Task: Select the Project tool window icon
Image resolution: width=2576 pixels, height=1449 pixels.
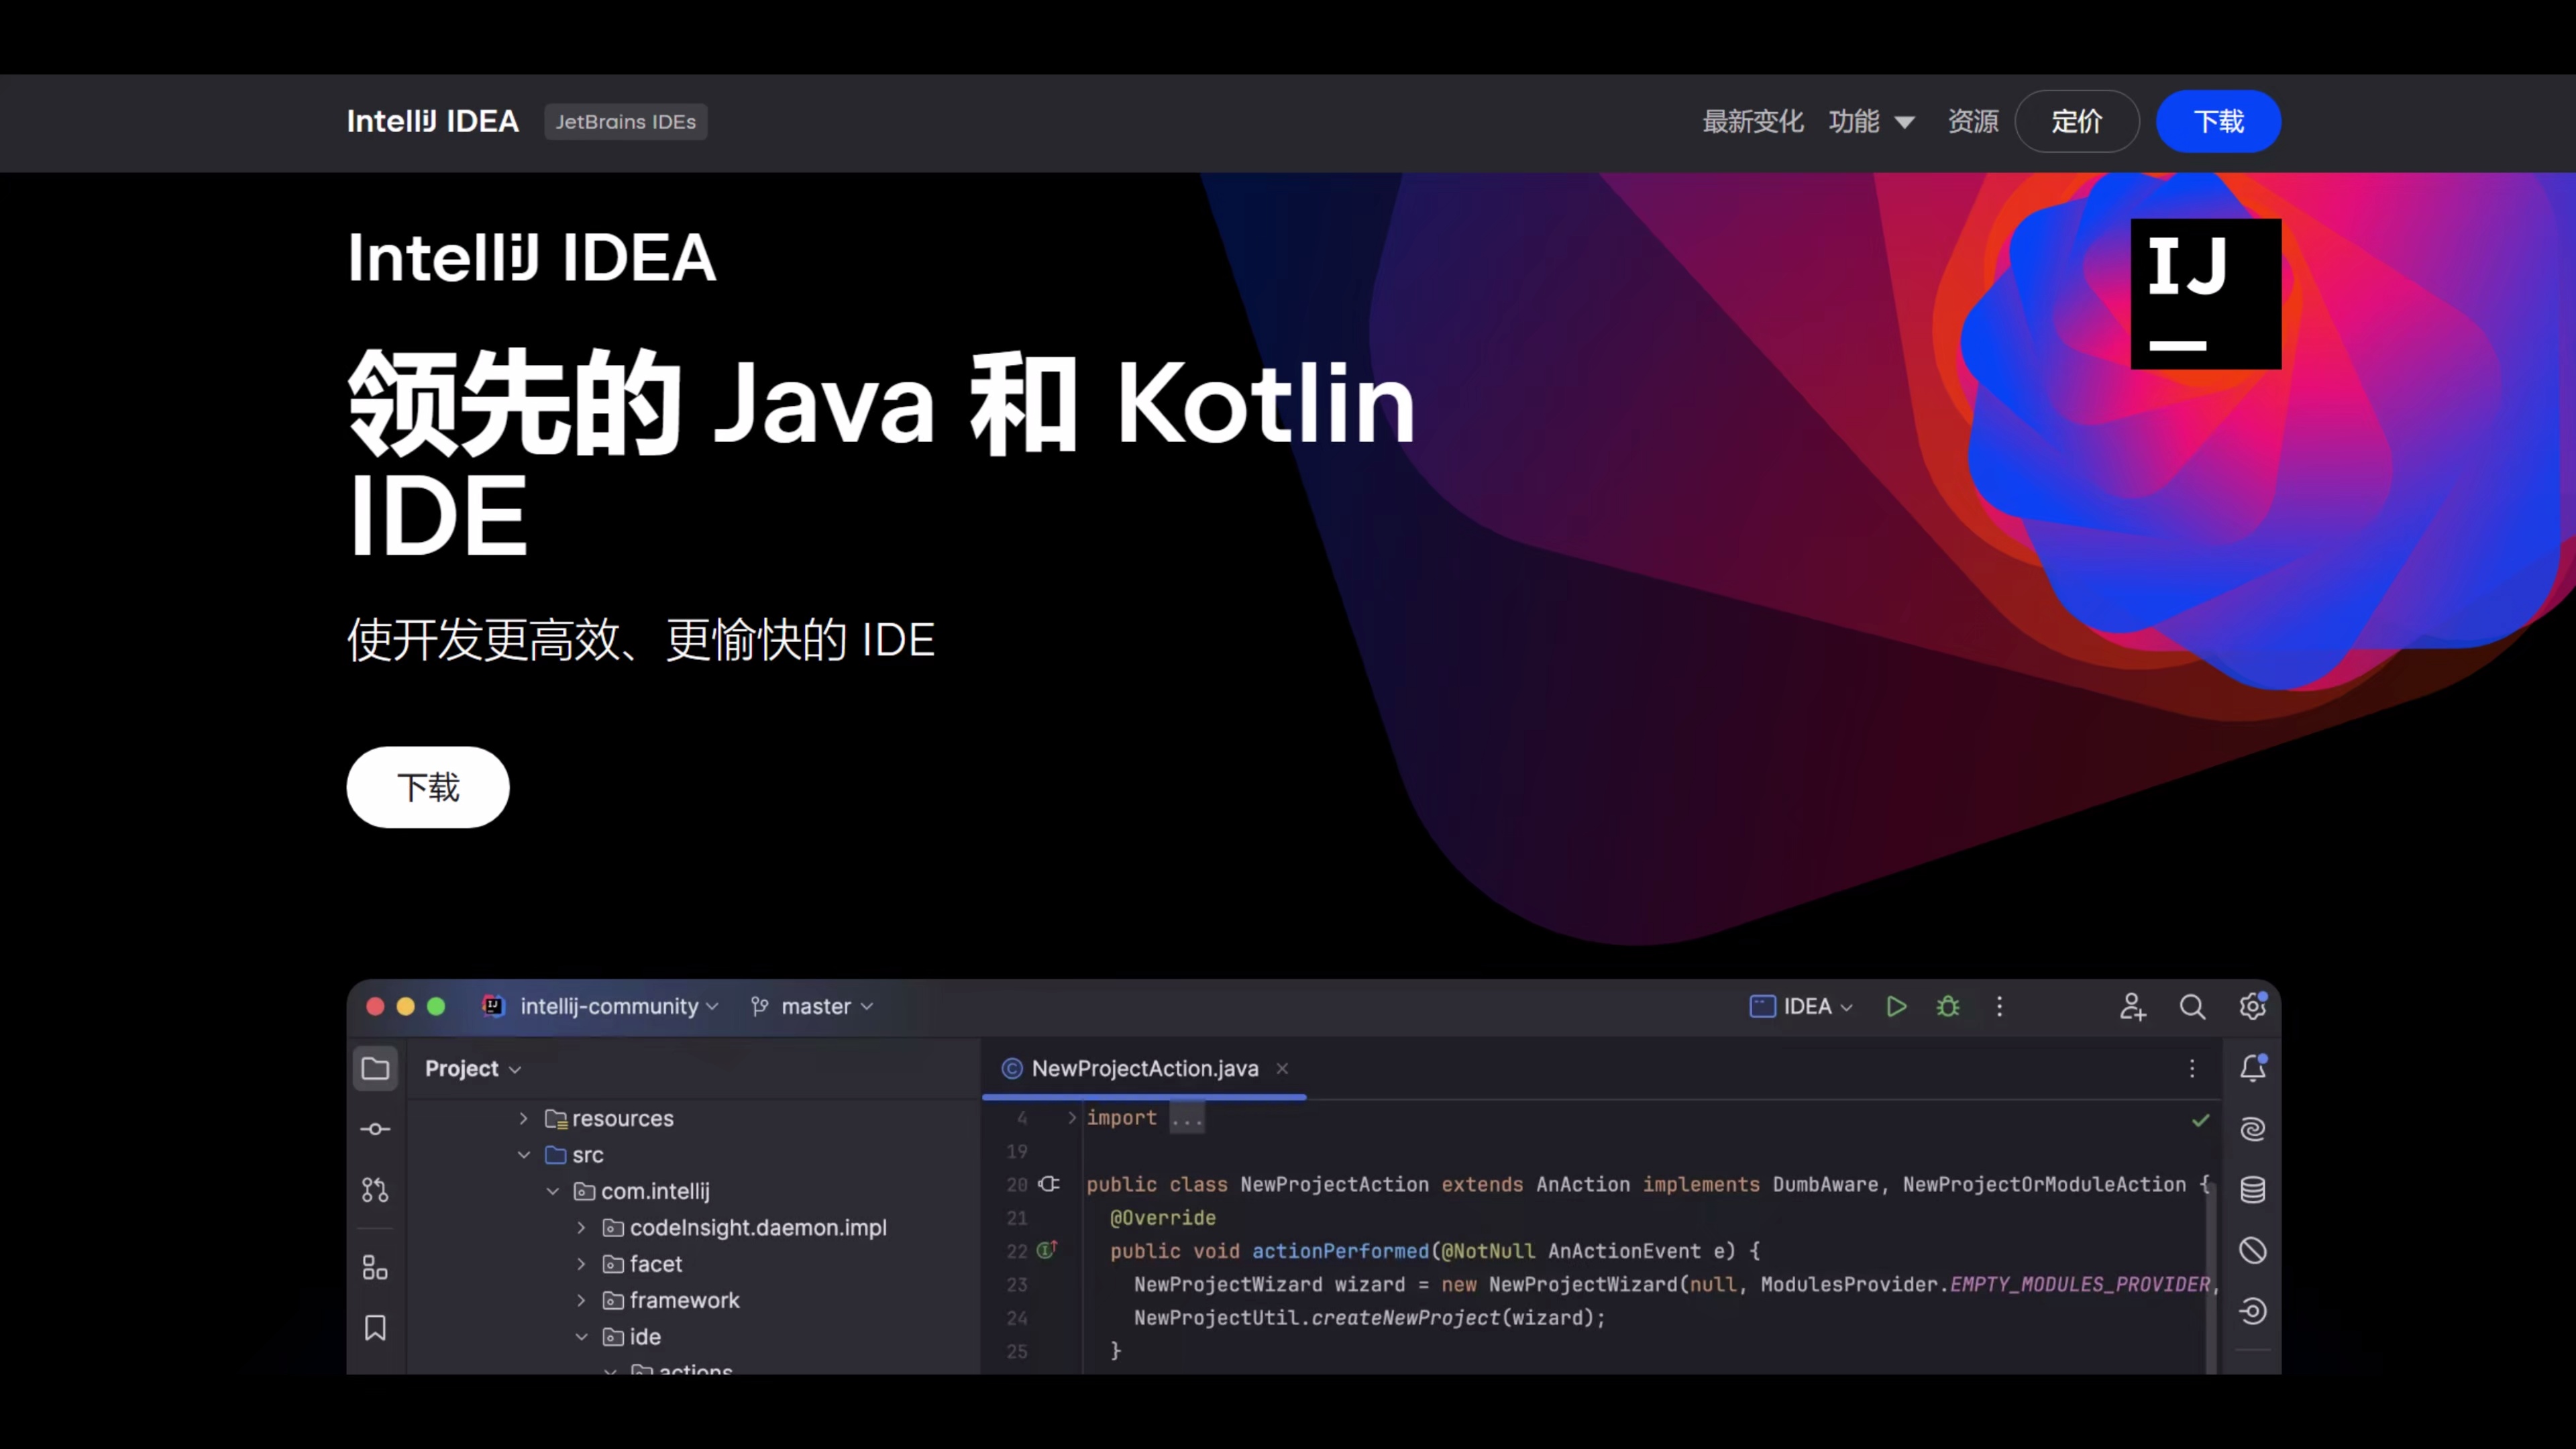Action: coord(375,1068)
